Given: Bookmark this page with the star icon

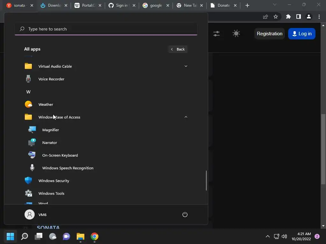Looking at the screenshot, I should click(x=276, y=17).
